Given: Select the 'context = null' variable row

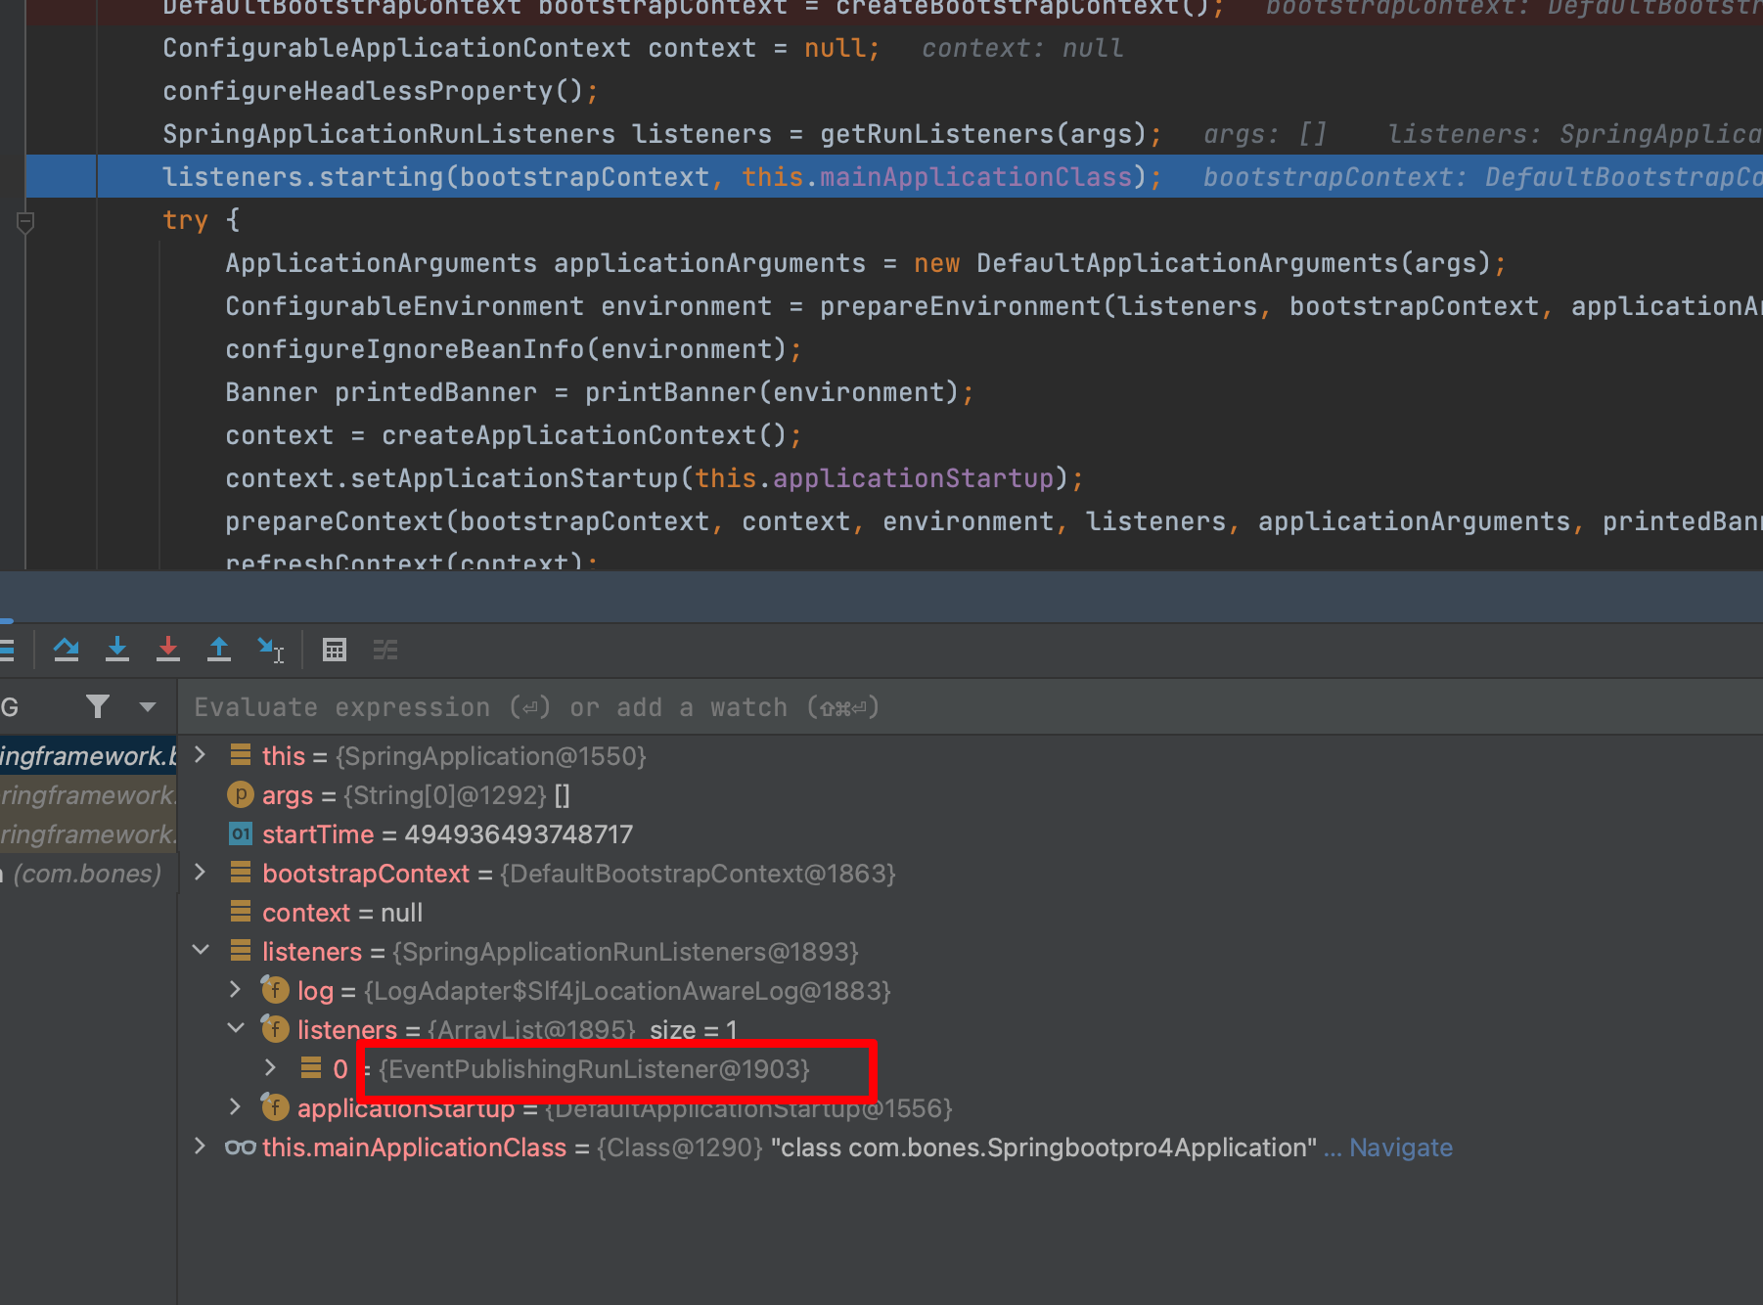Looking at the screenshot, I should (x=969, y=913).
